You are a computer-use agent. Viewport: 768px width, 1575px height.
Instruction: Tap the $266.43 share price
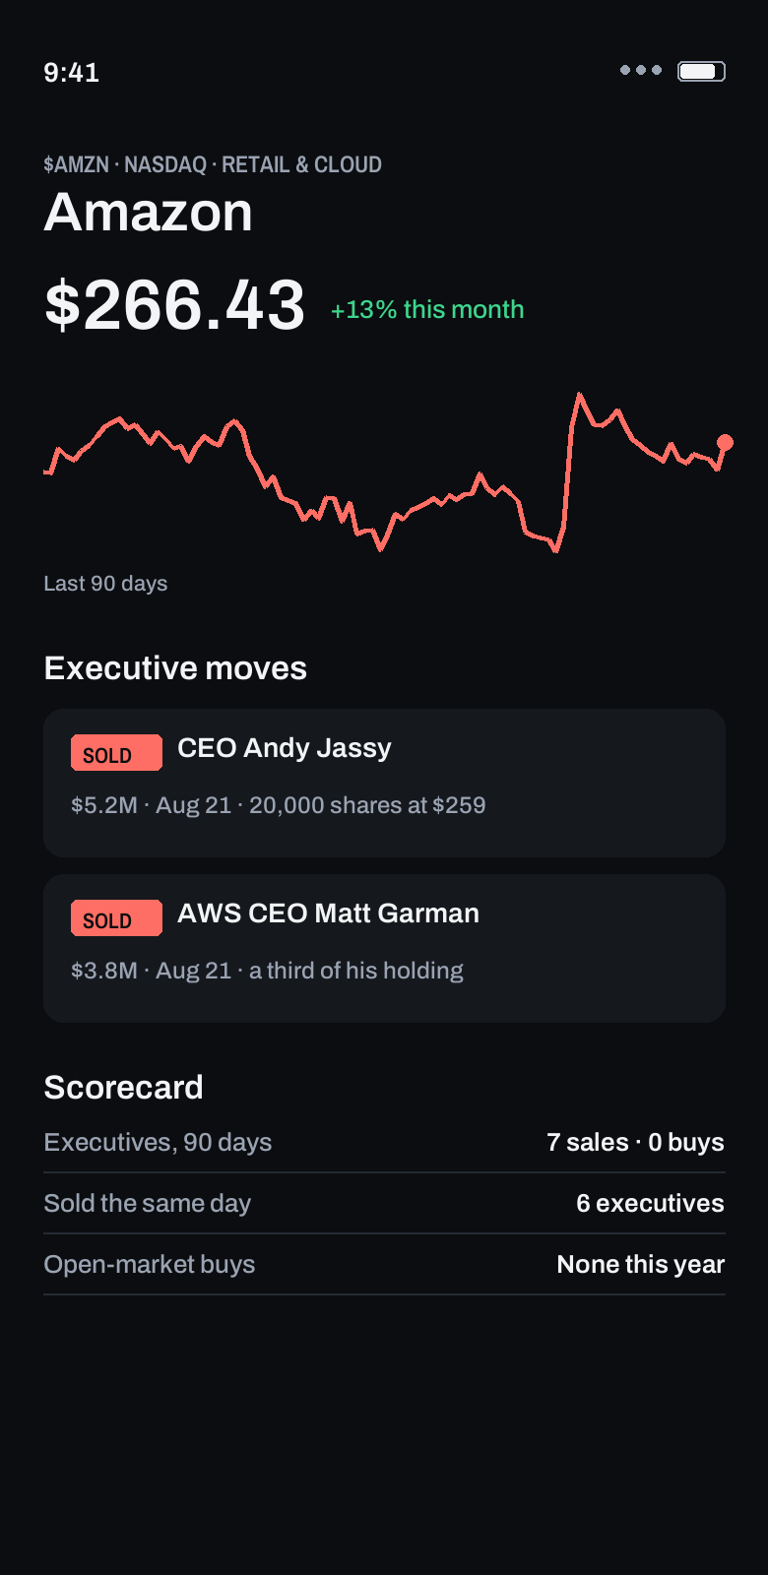[x=174, y=304]
